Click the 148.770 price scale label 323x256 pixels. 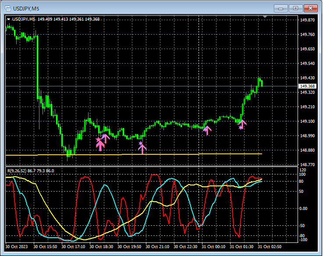pyautogui.click(x=307, y=165)
